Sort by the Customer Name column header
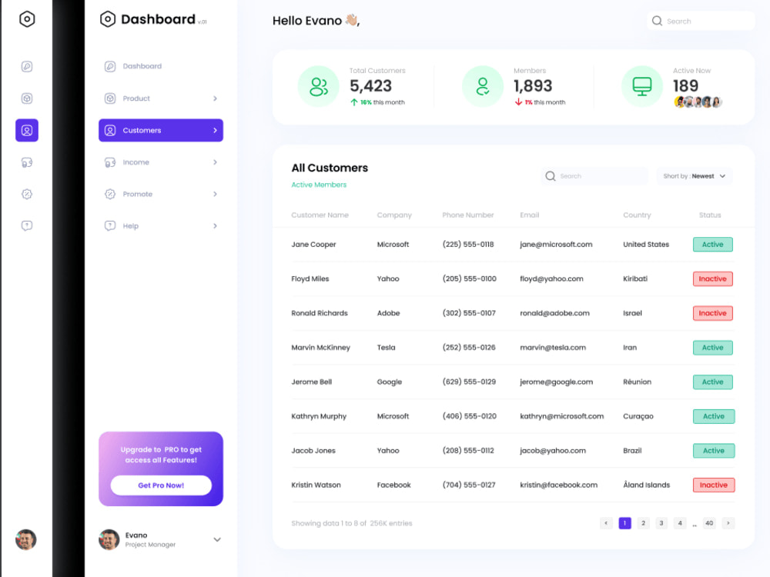Viewport: 770px width, 577px height. point(320,215)
